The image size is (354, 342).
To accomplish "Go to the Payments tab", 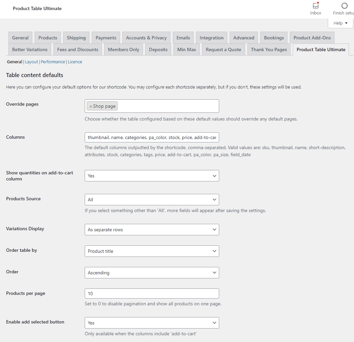I will pyautogui.click(x=106, y=38).
